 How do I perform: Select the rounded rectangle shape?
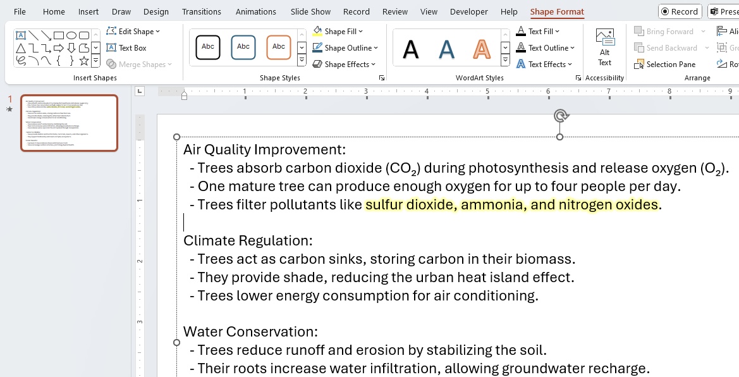84,35
